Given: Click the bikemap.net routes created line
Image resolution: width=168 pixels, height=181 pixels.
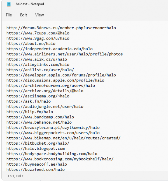Looking at the screenshot, I should tap(64, 138).
